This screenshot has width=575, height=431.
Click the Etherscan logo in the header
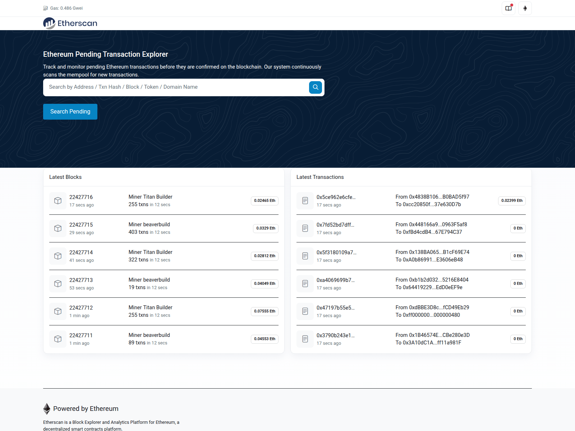tap(70, 23)
